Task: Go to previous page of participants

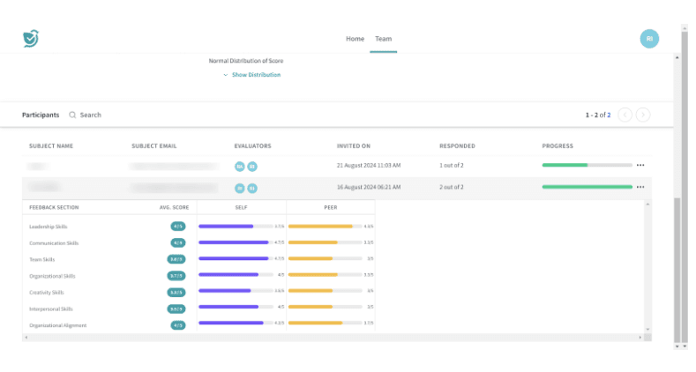Action: pos(625,115)
